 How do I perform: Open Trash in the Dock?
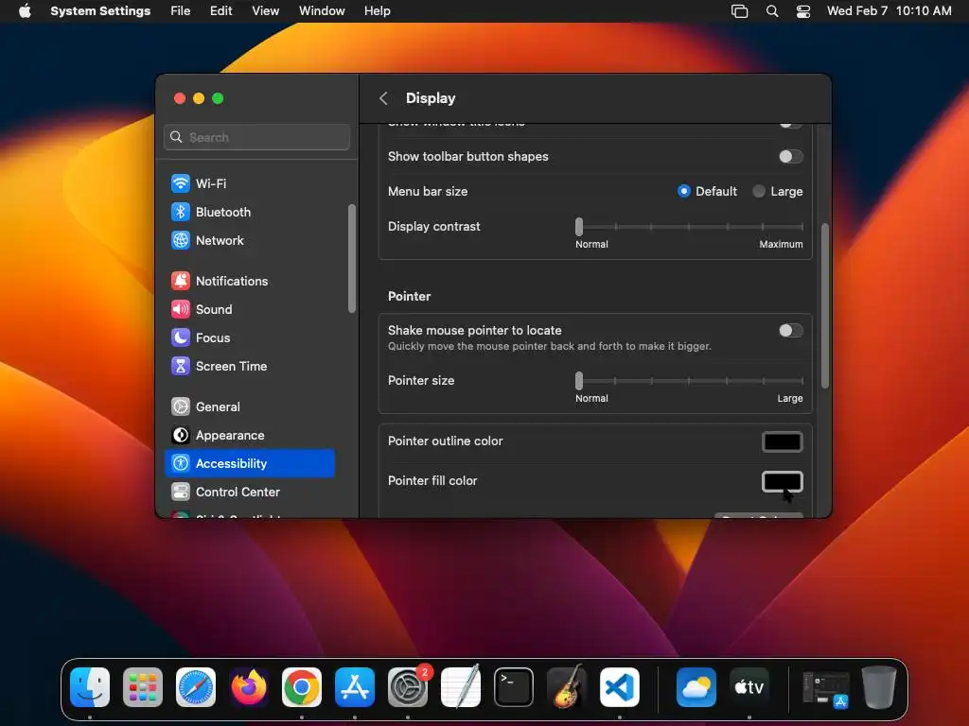[879, 687]
